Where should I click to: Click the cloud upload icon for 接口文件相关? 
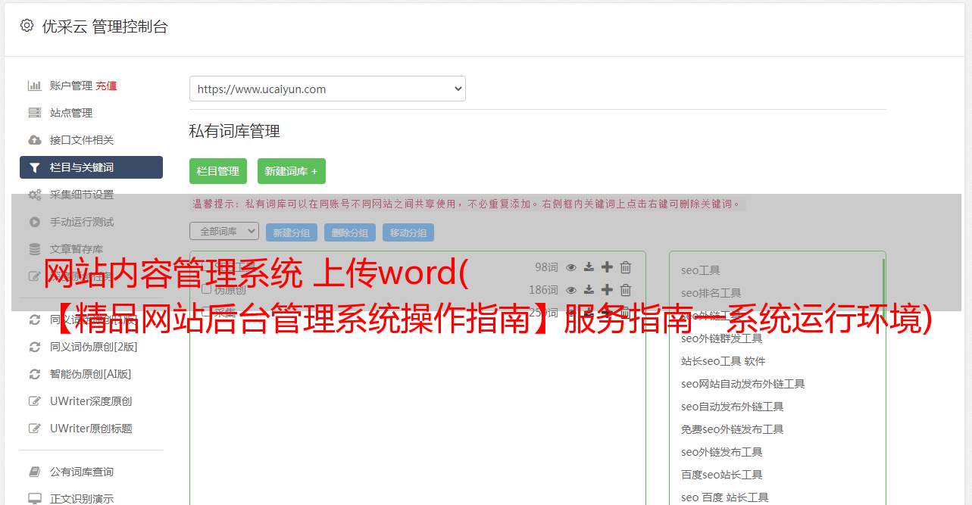click(34, 140)
